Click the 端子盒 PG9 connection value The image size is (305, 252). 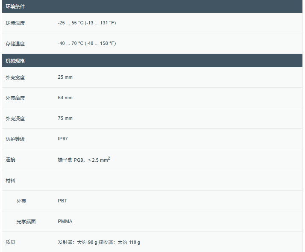[x=84, y=160]
